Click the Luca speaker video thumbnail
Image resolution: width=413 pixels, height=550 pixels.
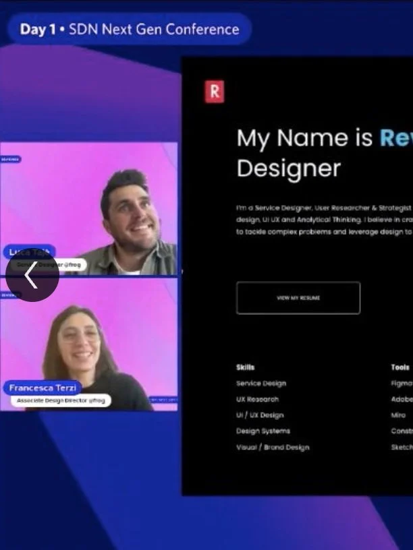88,209
